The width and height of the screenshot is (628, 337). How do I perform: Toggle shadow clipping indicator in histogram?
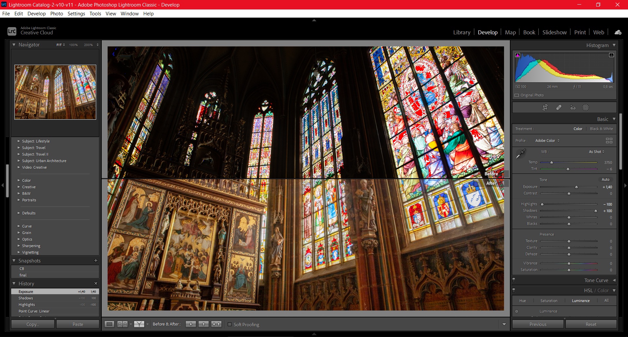point(517,55)
